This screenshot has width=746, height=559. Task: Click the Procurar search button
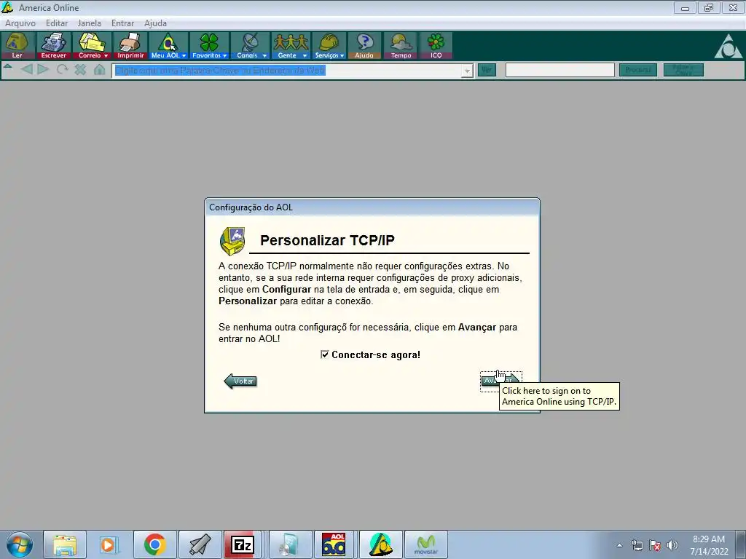click(637, 70)
